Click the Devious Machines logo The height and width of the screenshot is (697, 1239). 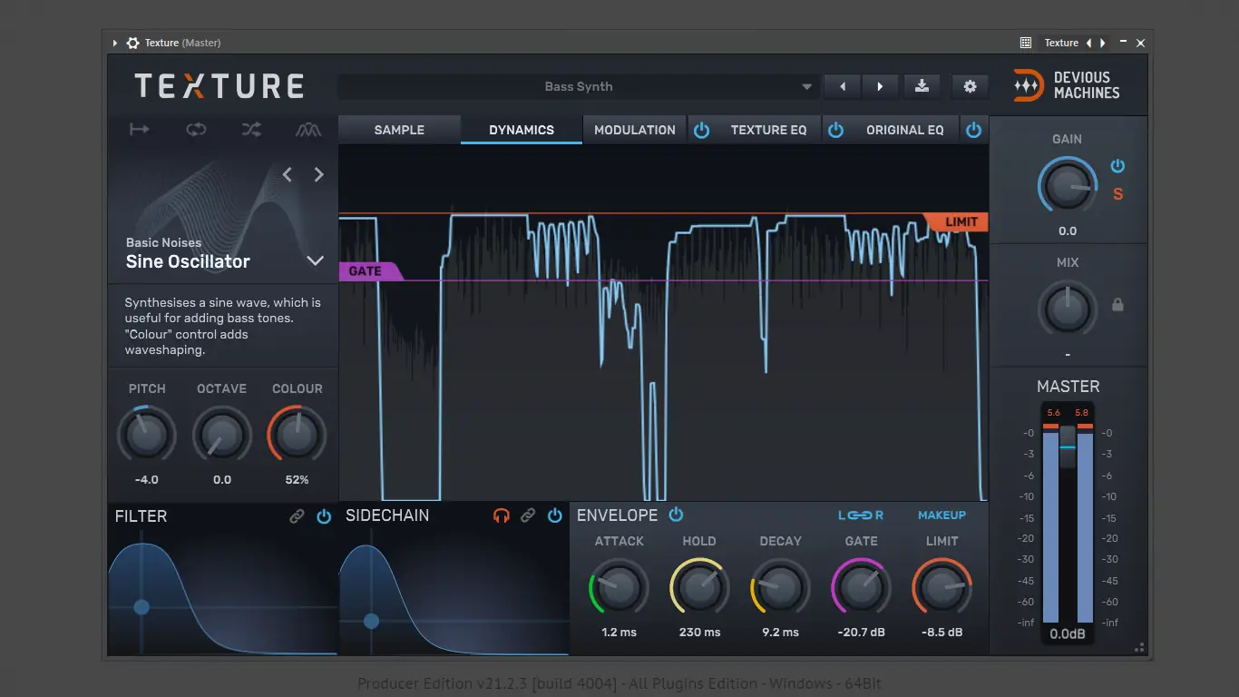pos(1067,85)
